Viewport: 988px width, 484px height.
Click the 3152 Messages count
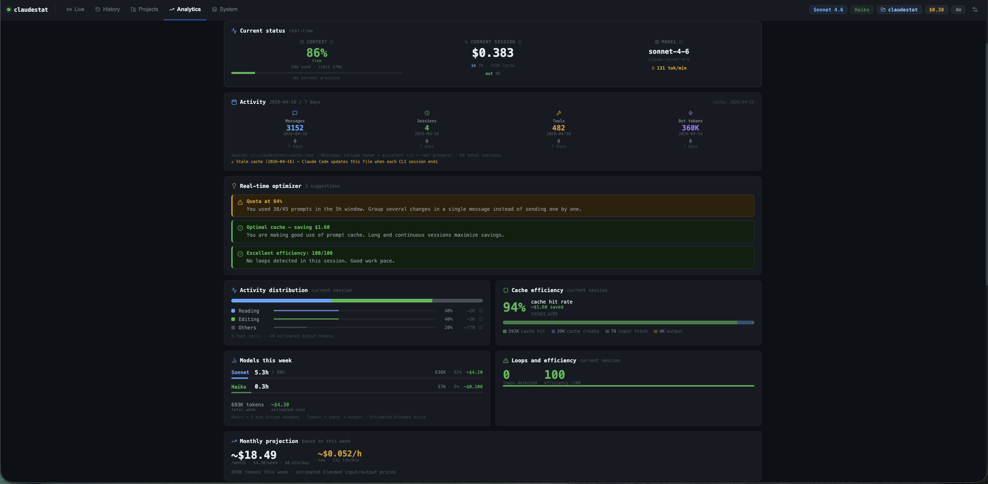tap(294, 128)
